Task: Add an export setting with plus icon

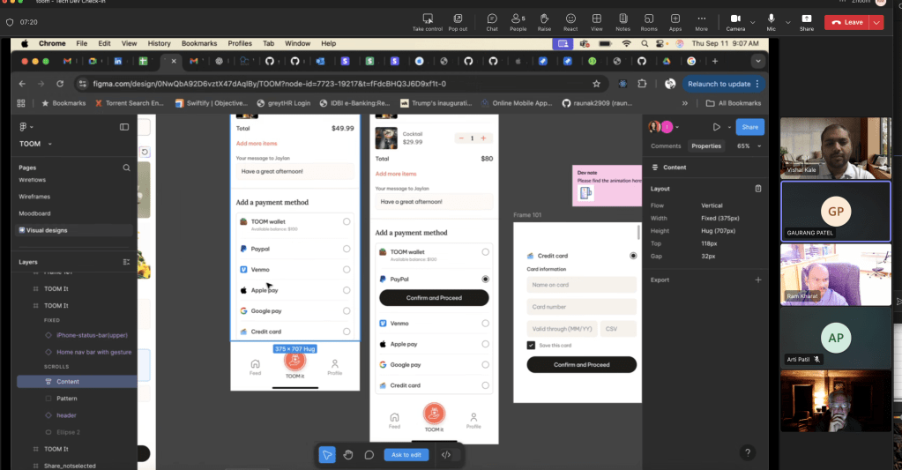Action: pyautogui.click(x=758, y=280)
